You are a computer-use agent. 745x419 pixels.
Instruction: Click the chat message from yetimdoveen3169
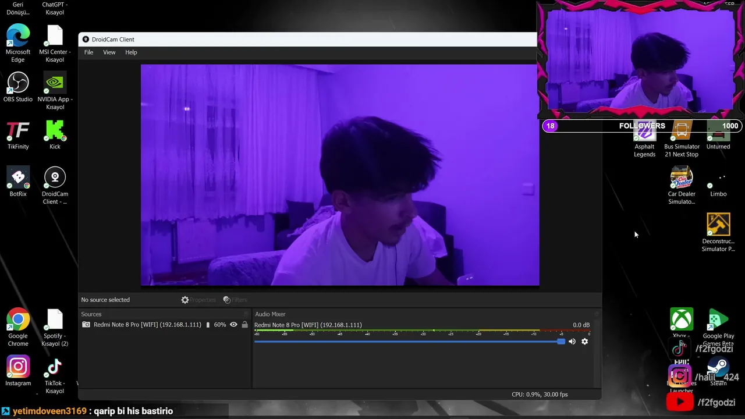coord(87,411)
